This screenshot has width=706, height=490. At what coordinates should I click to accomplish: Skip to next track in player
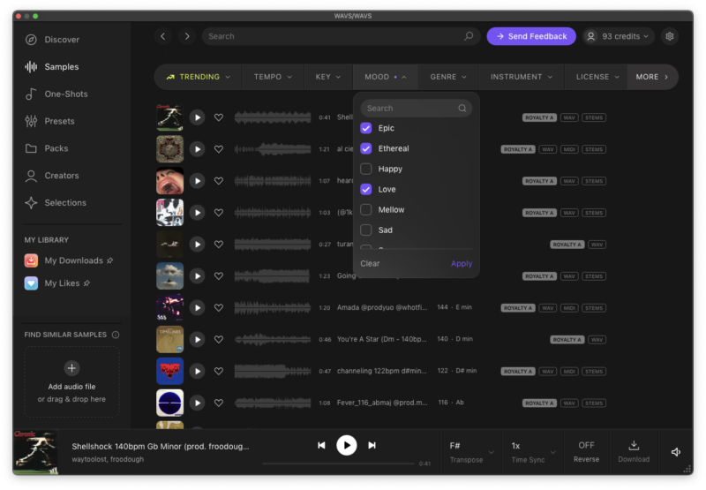[x=372, y=446]
